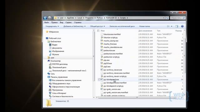This screenshot has height=112, width=200.
Task: Tick the select-all checkbox beside Имя
Action: click(x=98, y=31)
